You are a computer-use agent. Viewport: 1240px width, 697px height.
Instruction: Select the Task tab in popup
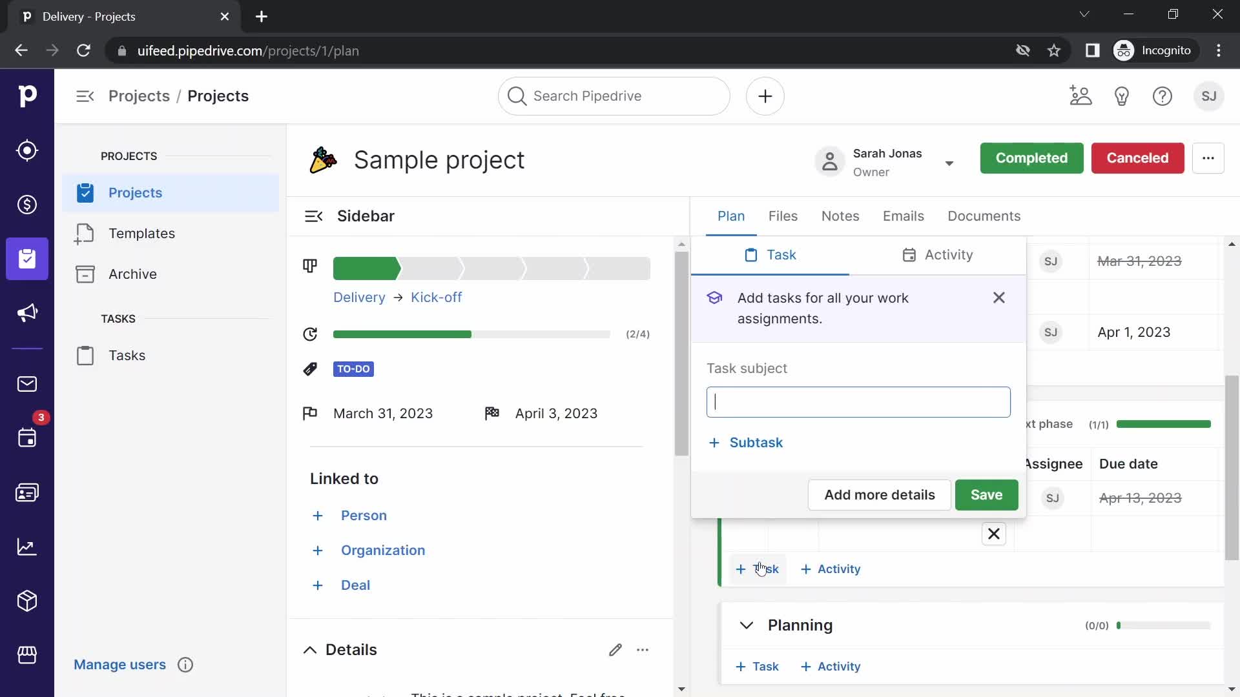770,255
